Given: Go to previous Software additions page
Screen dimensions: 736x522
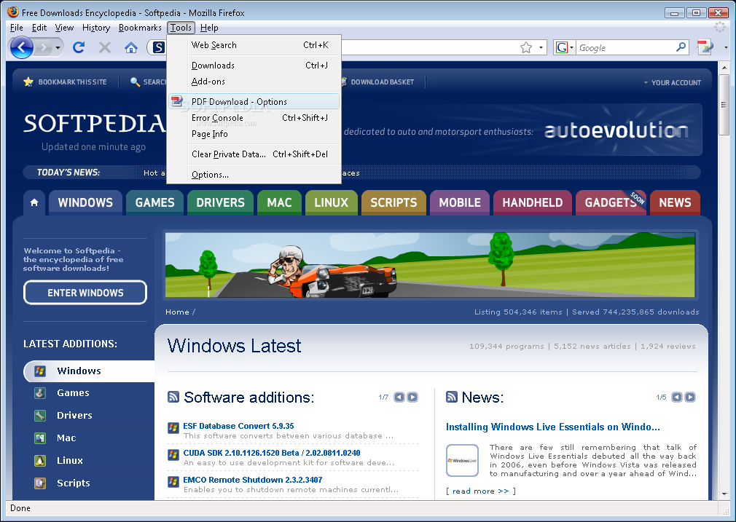Looking at the screenshot, I should click(x=399, y=398).
